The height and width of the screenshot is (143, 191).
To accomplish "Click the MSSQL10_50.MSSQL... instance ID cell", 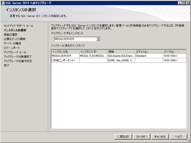I will pyautogui.click(x=93, y=56).
